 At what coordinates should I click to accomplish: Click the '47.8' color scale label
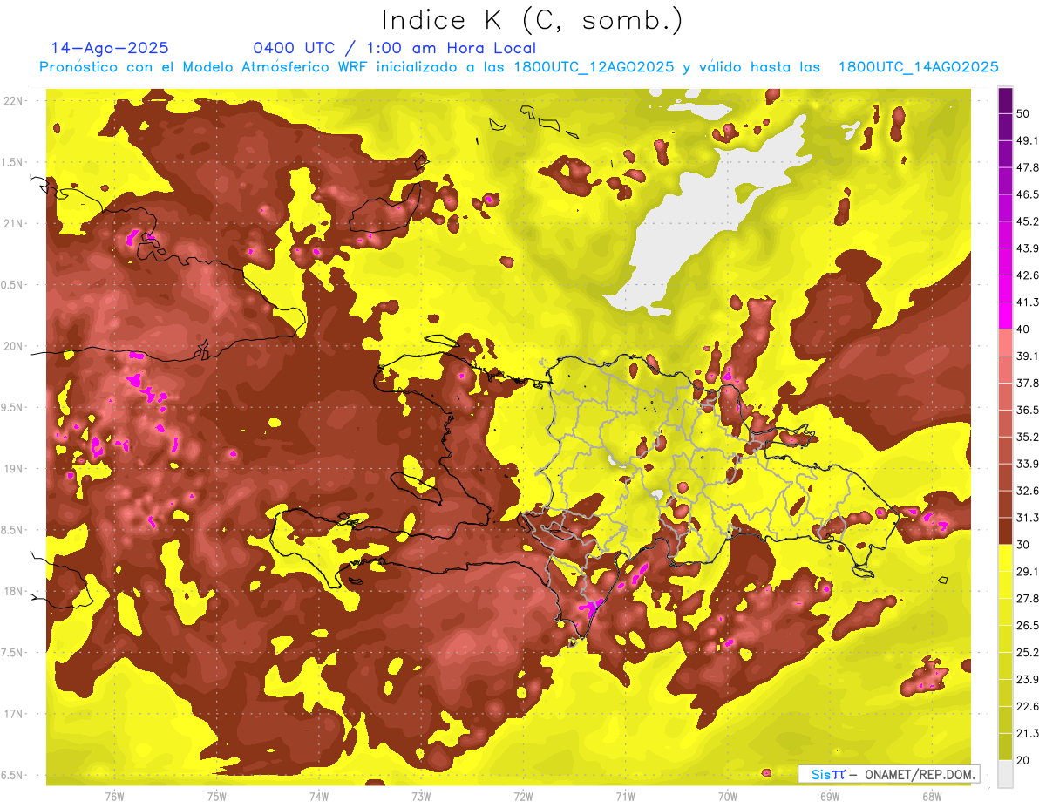point(1028,167)
